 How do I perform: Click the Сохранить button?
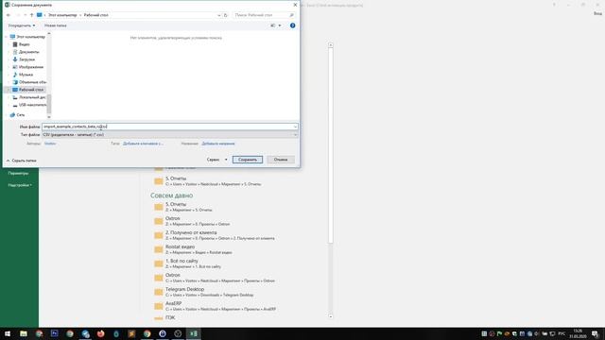[248, 160]
